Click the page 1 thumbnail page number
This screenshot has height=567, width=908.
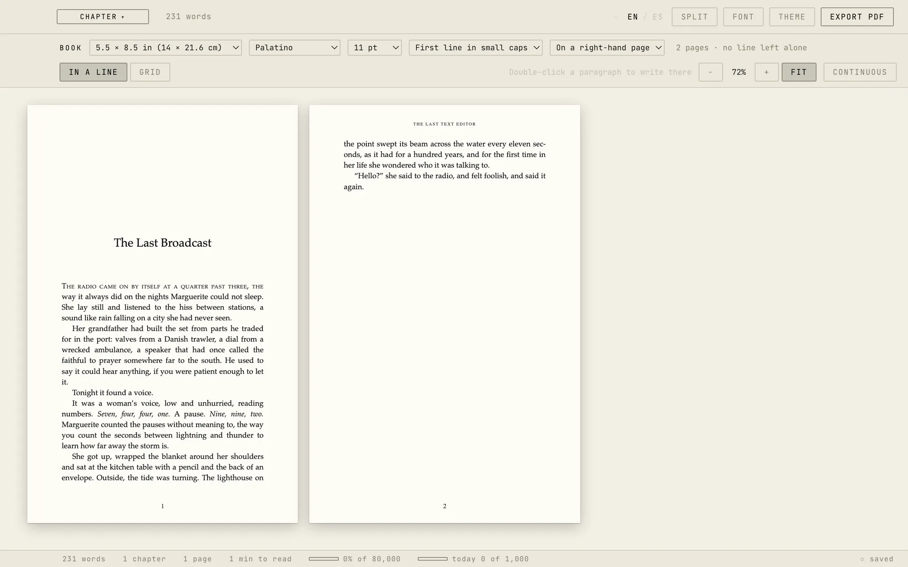pos(163,506)
